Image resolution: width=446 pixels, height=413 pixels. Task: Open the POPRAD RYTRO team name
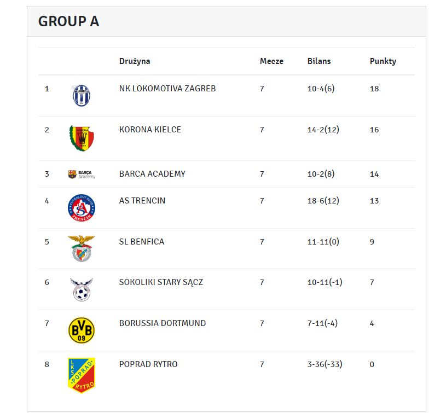(x=148, y=364)
